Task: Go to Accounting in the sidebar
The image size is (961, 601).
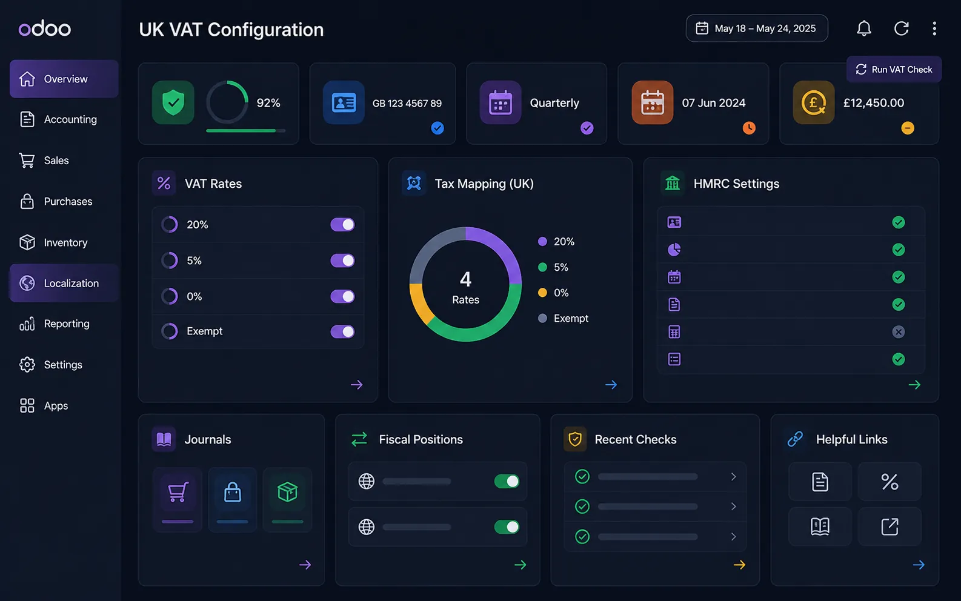Action: pyautogui.click(x=64, y=119)
